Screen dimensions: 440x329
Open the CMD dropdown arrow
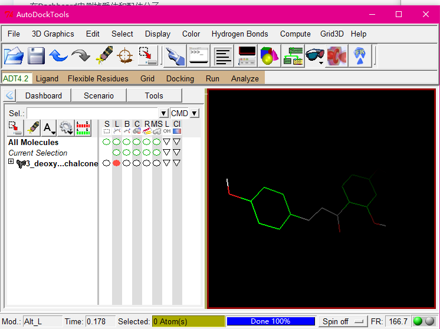(195, 113)
